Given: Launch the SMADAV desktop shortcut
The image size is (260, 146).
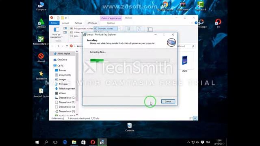Looking at the screenshot, I should point(41,23).
